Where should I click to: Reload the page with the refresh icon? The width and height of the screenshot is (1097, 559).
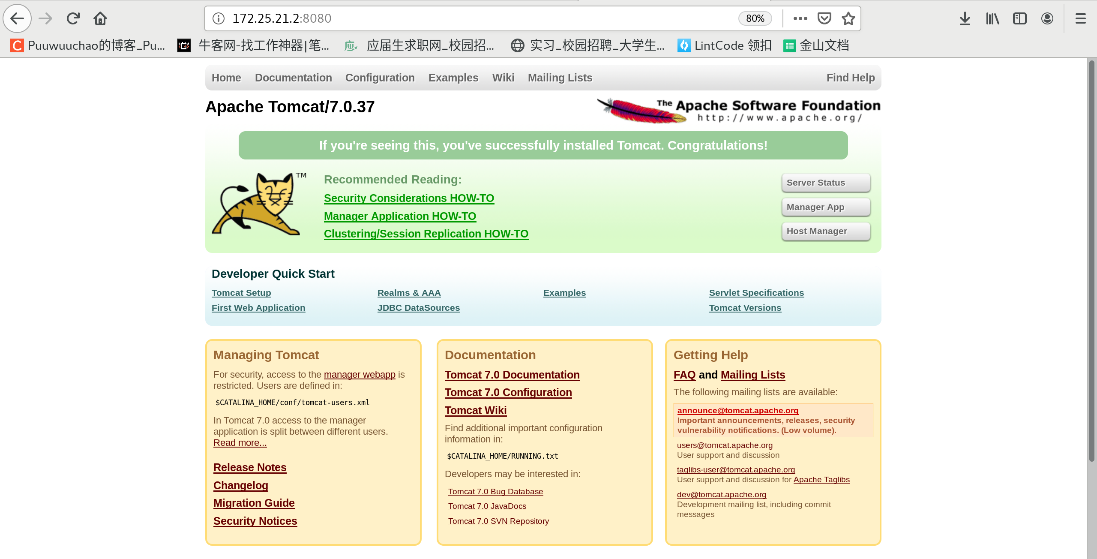[x=73, y=18]
